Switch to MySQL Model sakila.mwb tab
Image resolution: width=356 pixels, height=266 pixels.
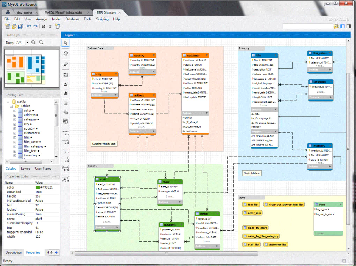point(63,13)
